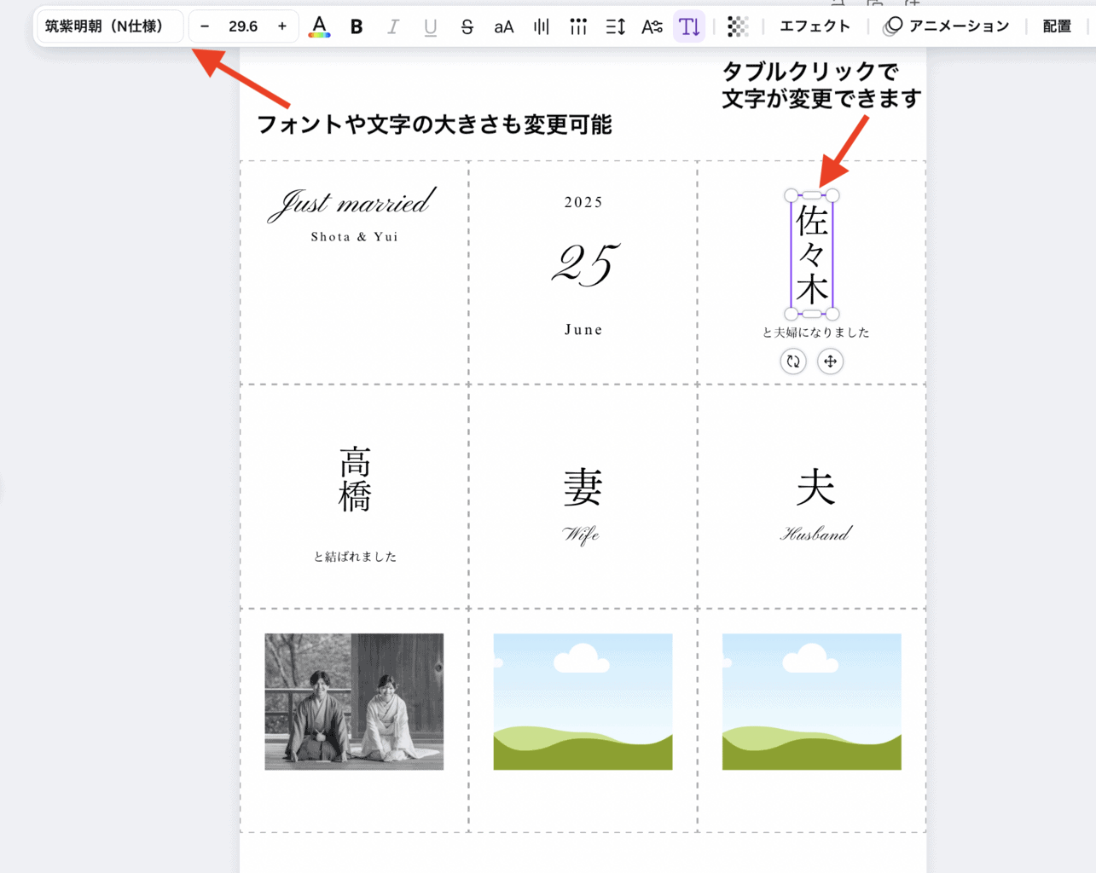1096x873 pixels.
Task: Open the advanced text settings icon
Action: click(x=652, y=26)
